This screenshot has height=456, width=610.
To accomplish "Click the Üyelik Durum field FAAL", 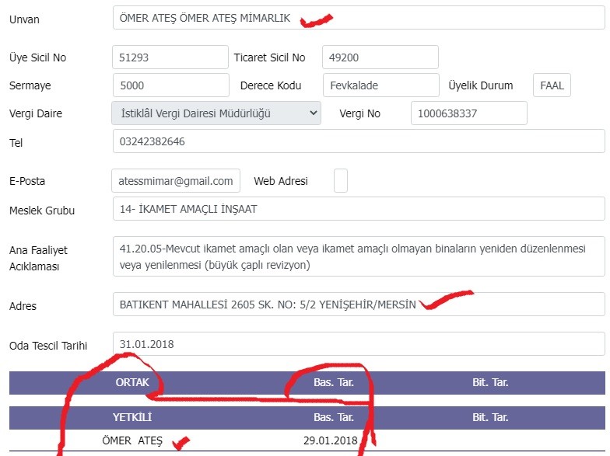I will pos(552,85).
